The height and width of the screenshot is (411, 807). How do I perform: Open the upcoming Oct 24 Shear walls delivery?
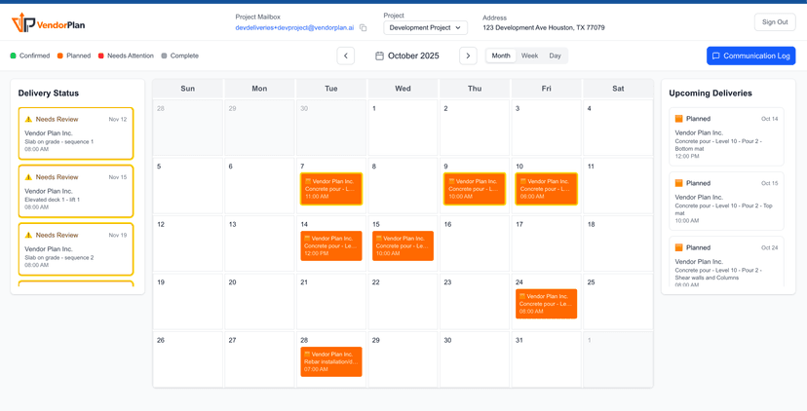[726, 261]
